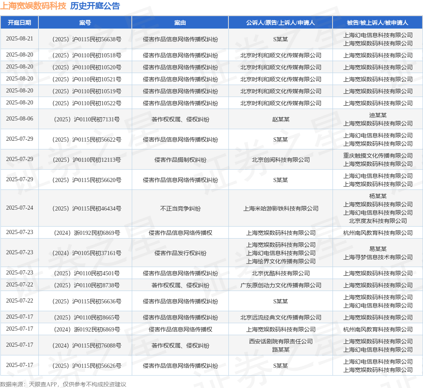423x388 pixels.
Task: Click defendant name 迪某某
Action: pos(378,116)
